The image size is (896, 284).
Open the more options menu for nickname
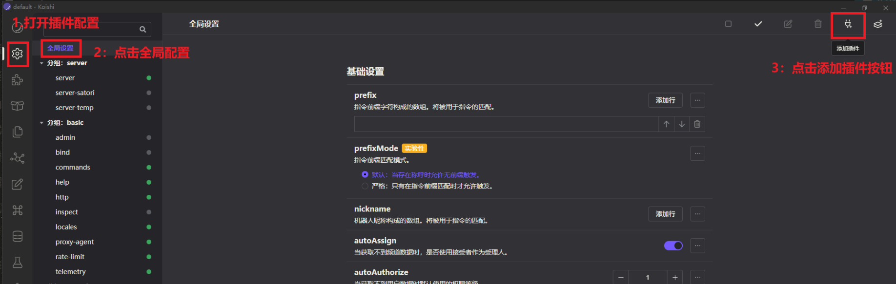697,214
